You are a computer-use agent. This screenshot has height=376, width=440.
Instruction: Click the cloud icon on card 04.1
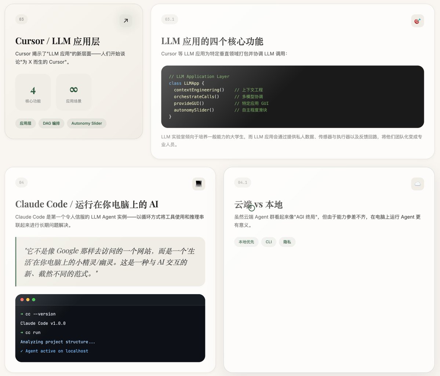417,184
